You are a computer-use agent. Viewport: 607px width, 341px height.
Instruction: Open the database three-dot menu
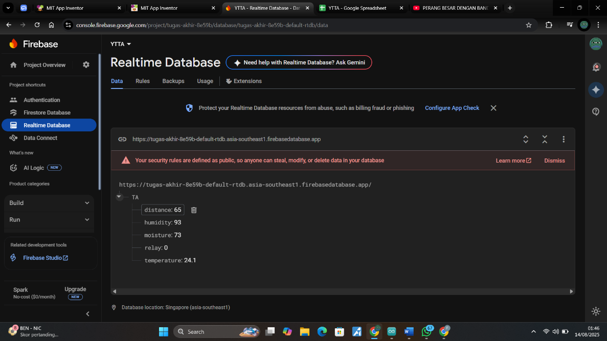click(564, 140)
